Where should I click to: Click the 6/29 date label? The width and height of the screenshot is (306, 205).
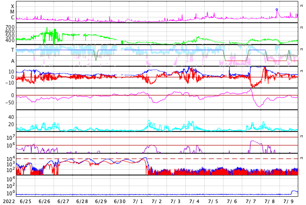pyautogui.click(x=101, y=201)
